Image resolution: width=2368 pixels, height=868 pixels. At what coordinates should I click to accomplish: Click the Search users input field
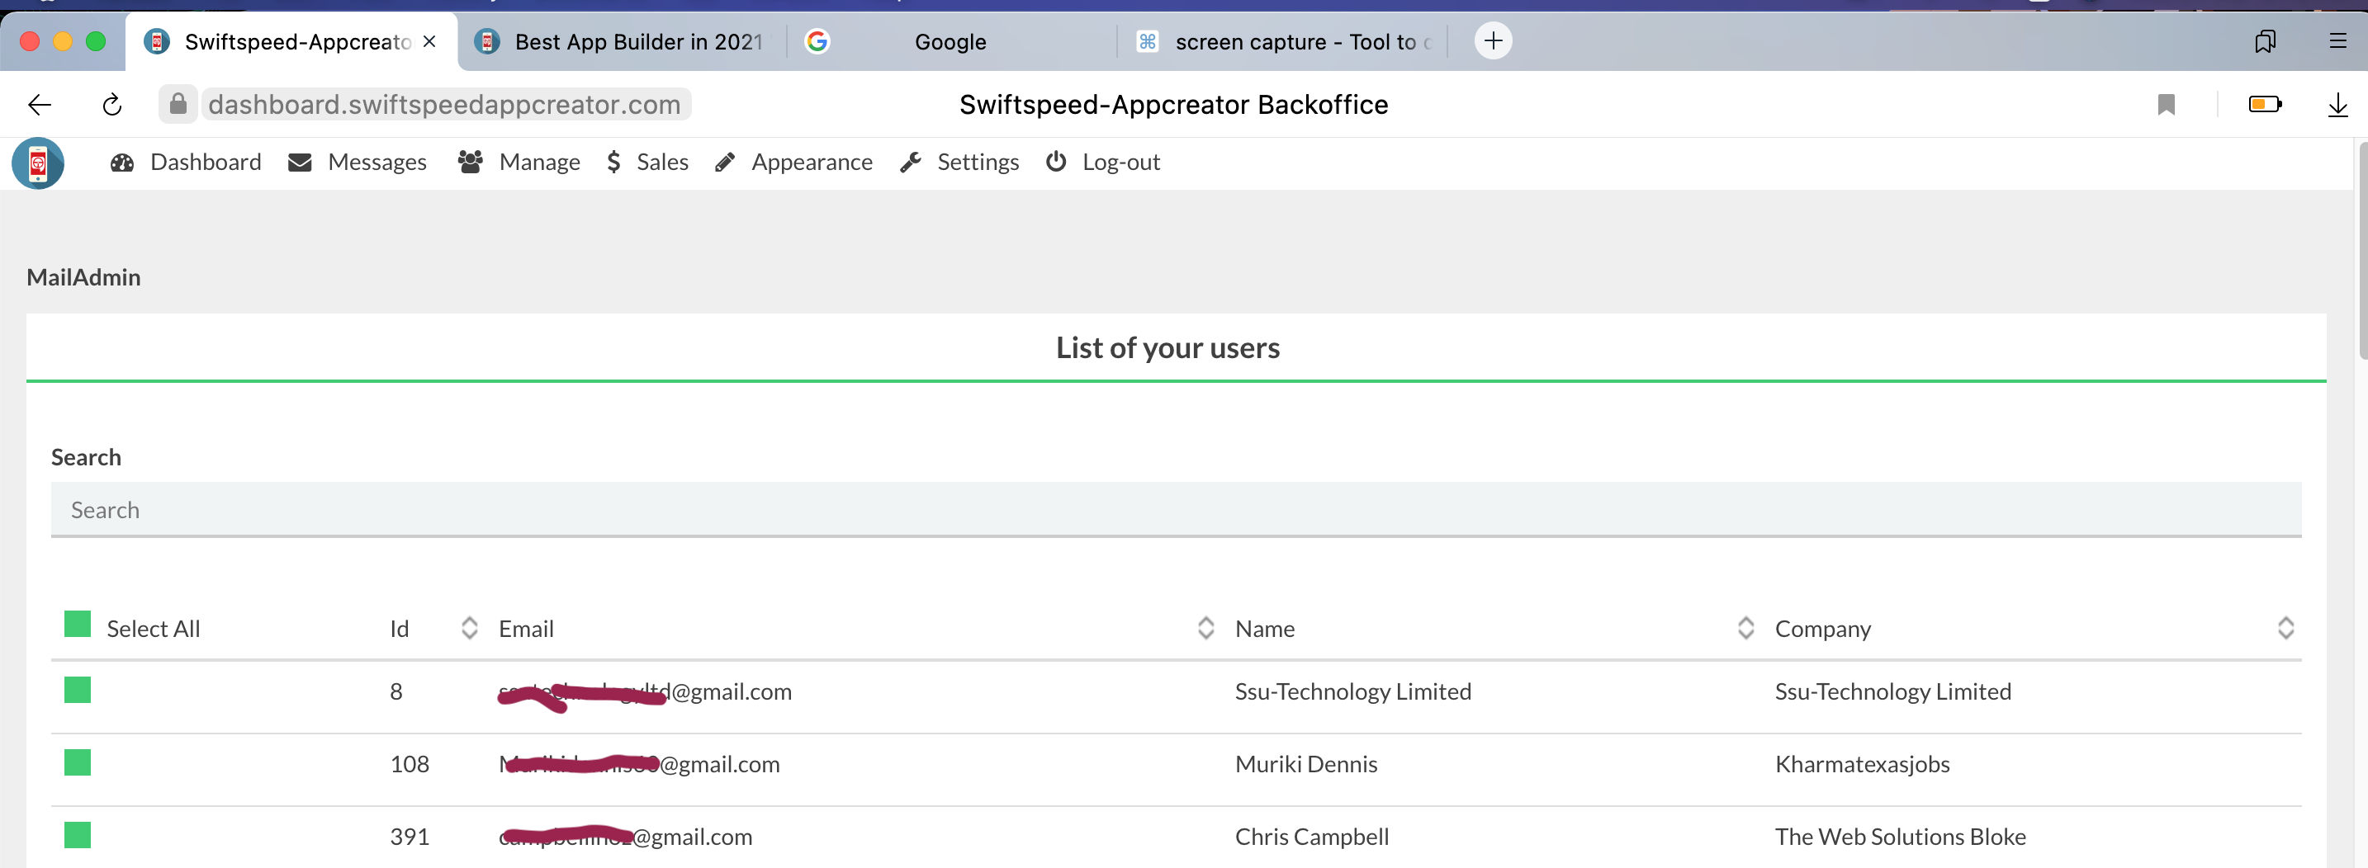[x=1176, y=510]
